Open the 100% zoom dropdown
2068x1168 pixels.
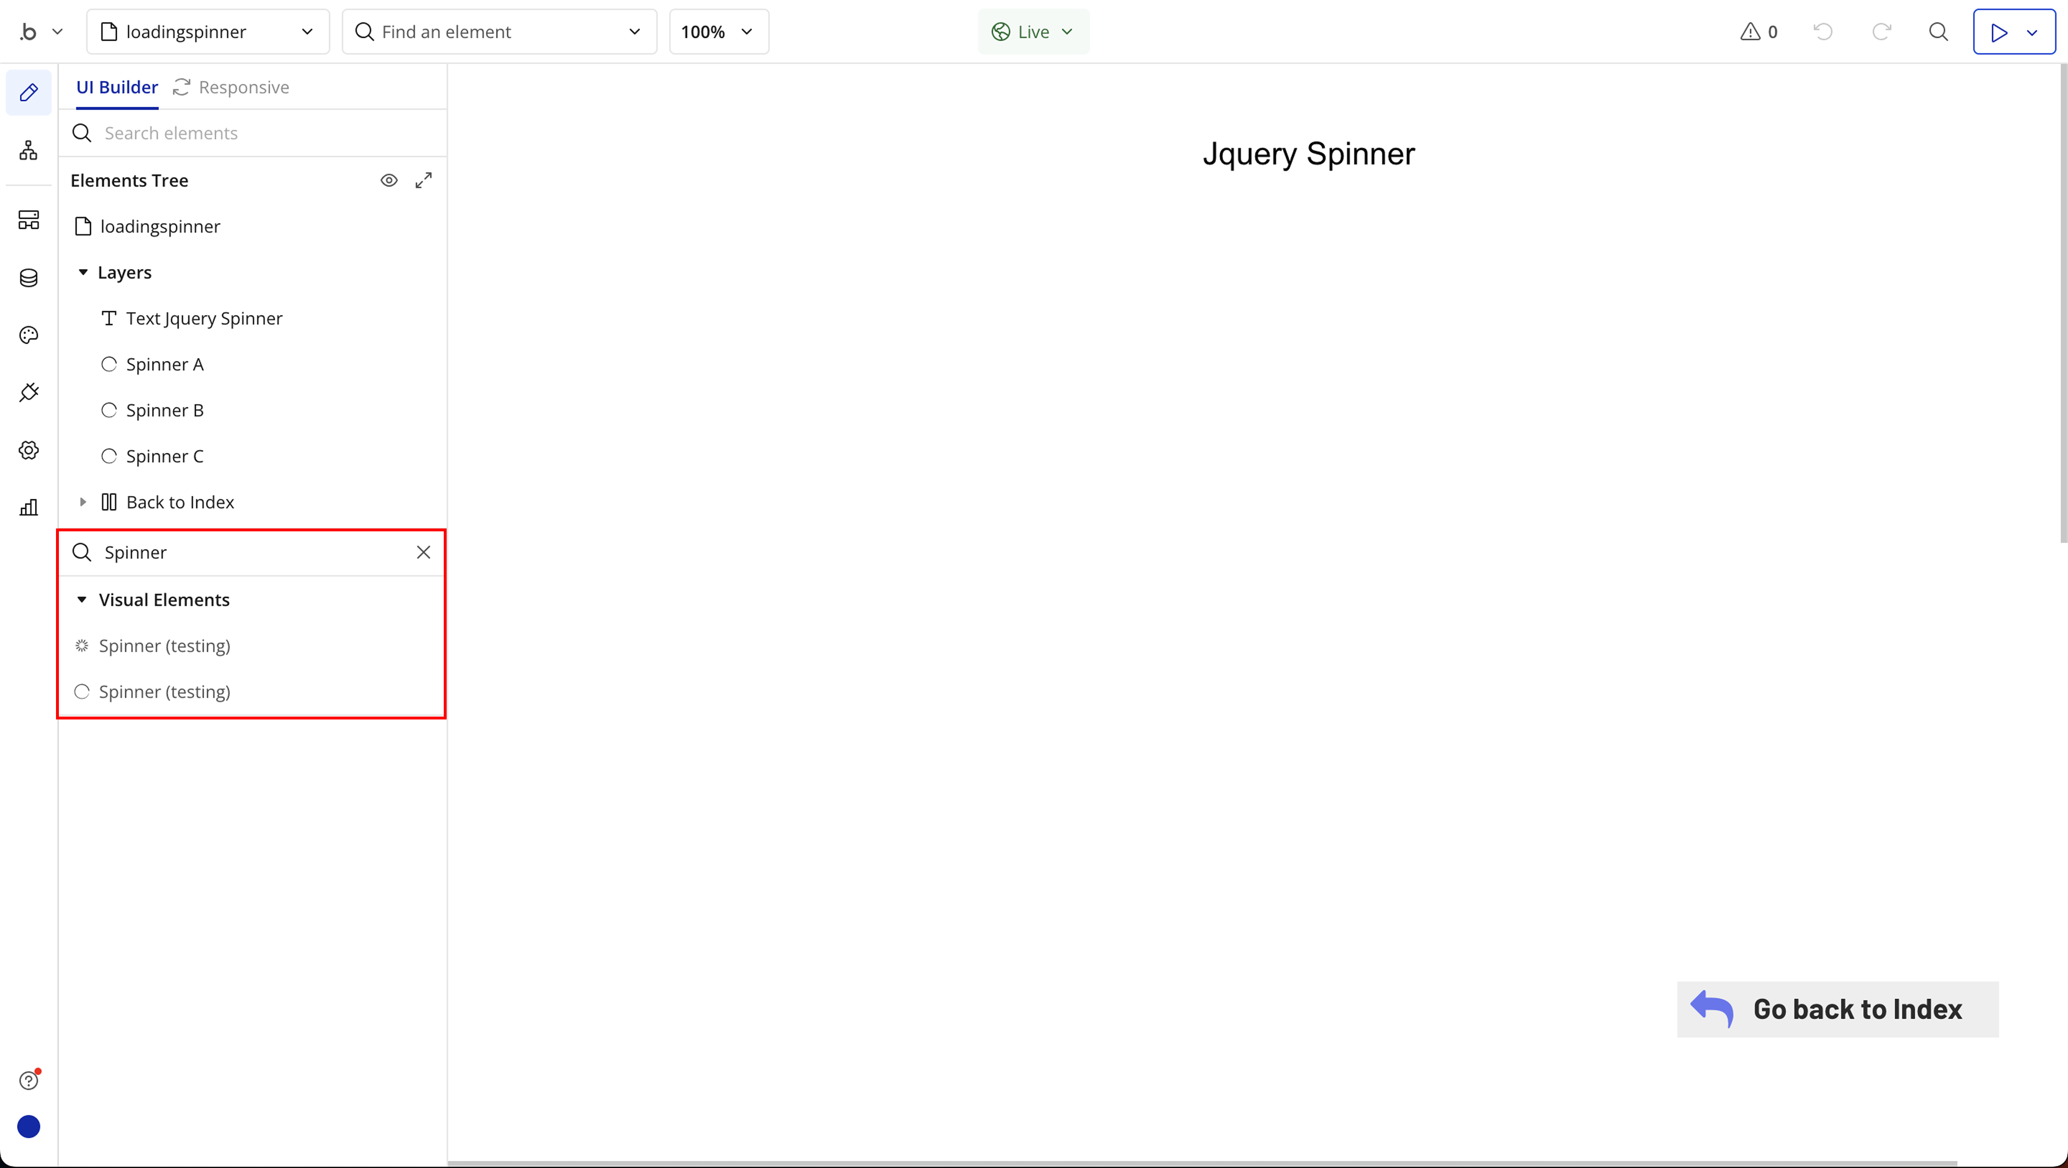coord(719,31)
